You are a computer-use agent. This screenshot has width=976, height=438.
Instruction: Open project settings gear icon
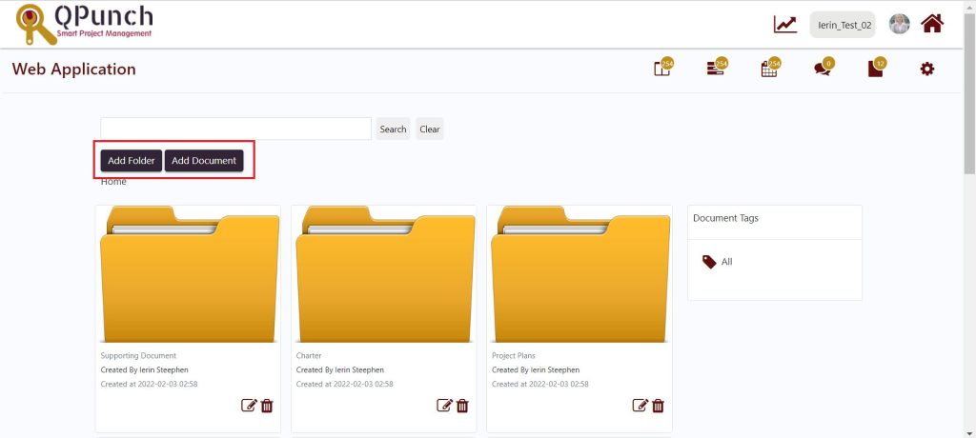tap(926, 70)
